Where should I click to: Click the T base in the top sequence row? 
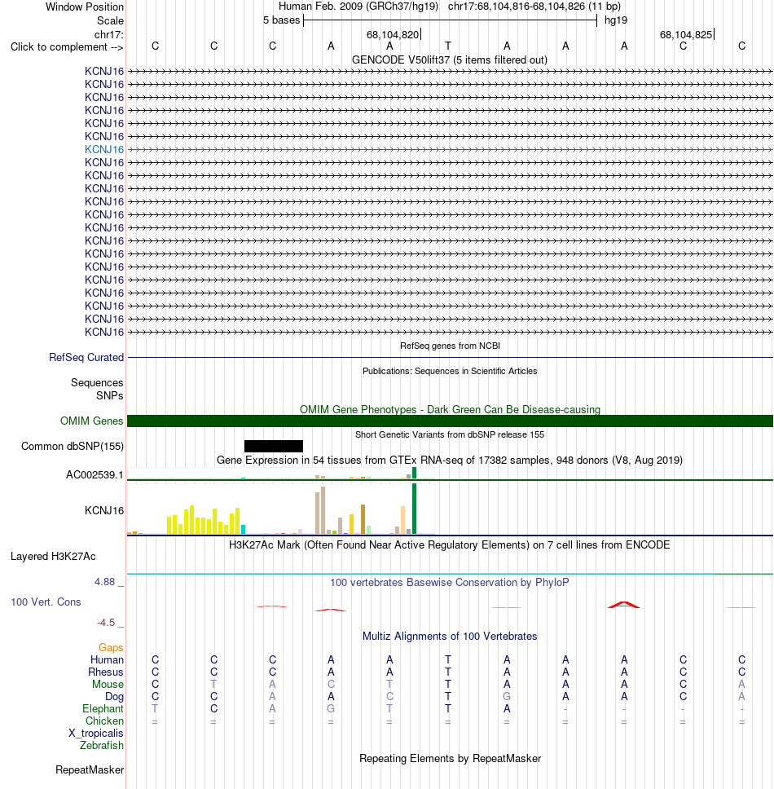[x=448, y=46]
